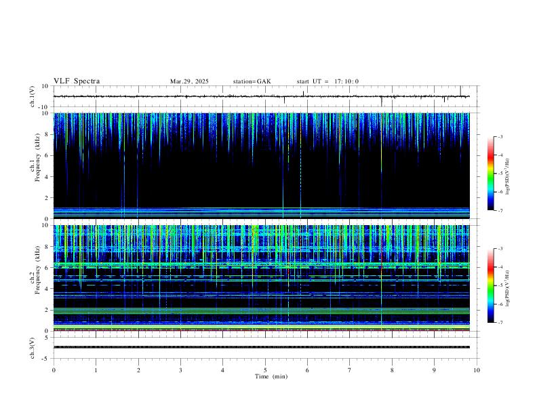Screen dimensions: 537x415
Task: Click the ch.1 color scale bar
Action: coord(490,174)
